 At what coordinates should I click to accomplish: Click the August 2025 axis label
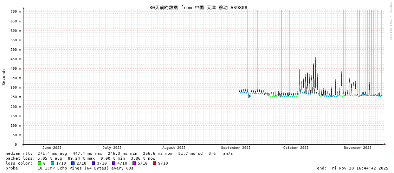coord(174,148)
